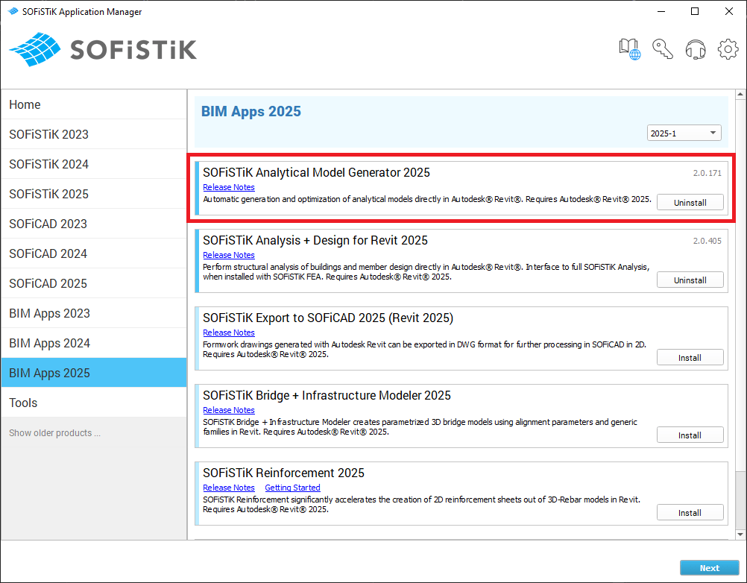Click the title bar application icon

pyautogui.click(x=13, y=11)
